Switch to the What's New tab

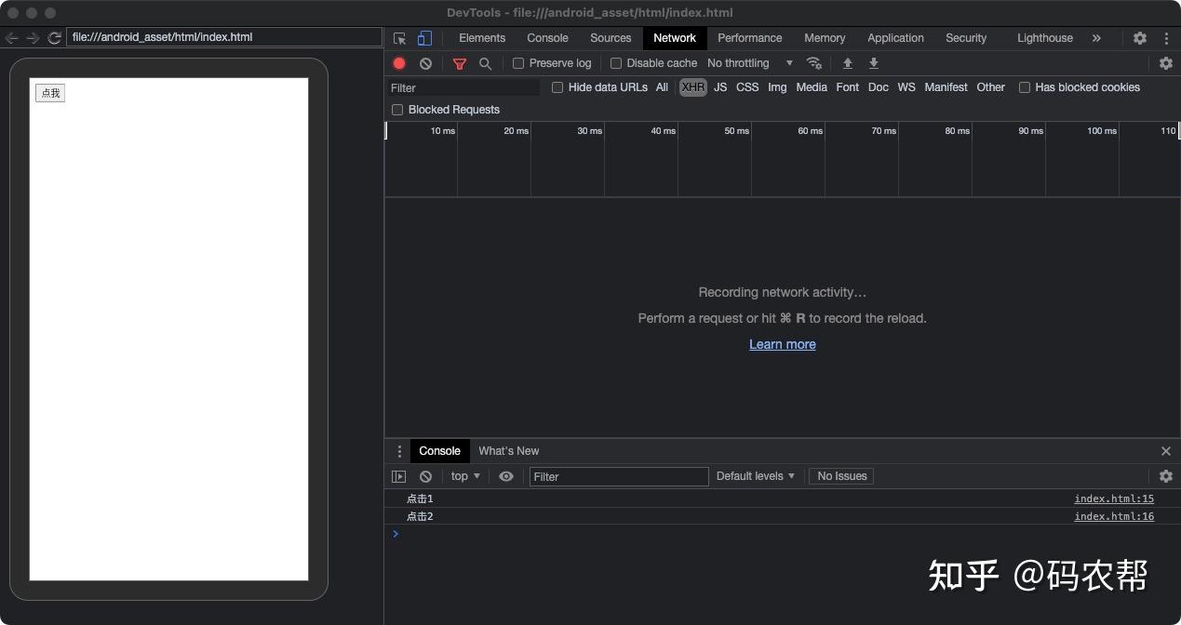point(508,451)
